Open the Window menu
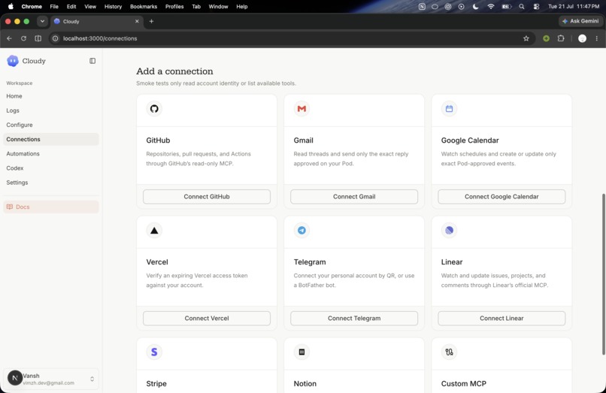The width and height of the screenshot is (606, 393). pyautogui.click(x=218, y=7)
